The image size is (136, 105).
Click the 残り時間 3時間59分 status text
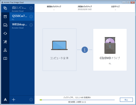77,102
